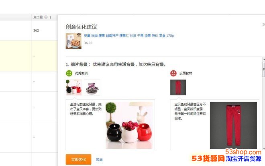Screen dimensions: 265x166
Task: Click the 点击量 column header
Action: pos(38,17)
